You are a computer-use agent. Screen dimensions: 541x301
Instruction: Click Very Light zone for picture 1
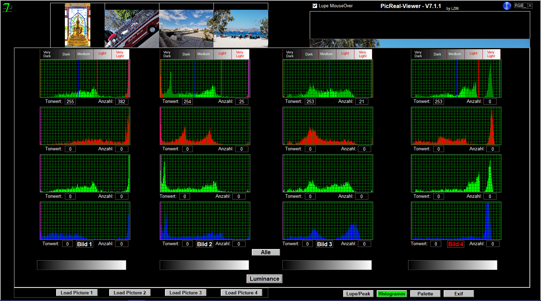click(120, 54)
